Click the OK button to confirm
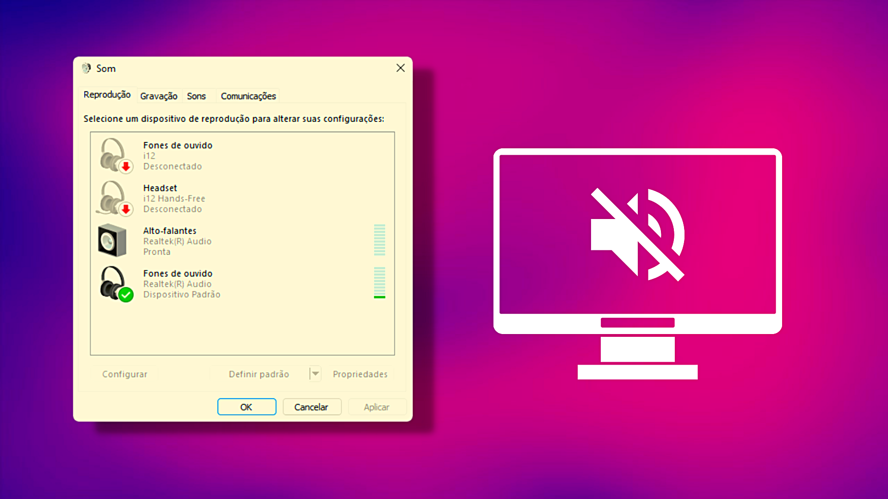Image resolution: width=888 pixels, height=499 pixels. tap(246, 407)
